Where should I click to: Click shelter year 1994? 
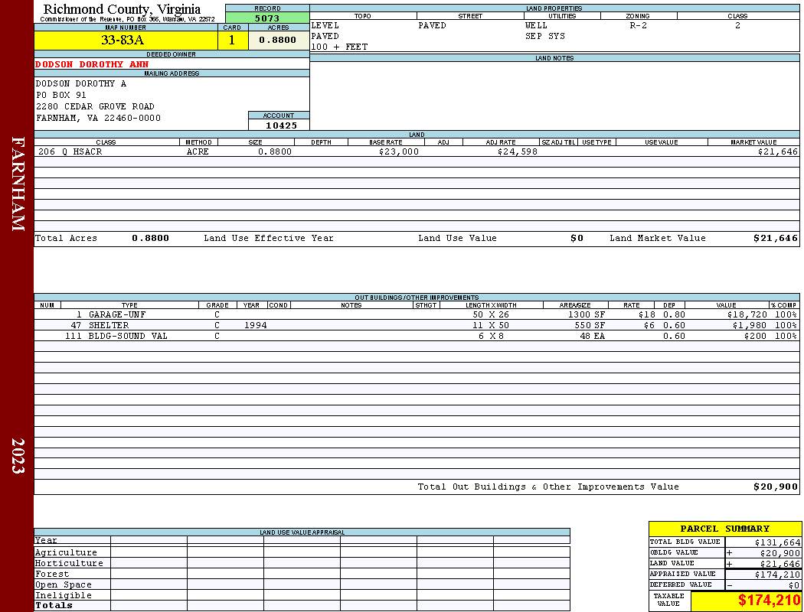tap(255, 326)
